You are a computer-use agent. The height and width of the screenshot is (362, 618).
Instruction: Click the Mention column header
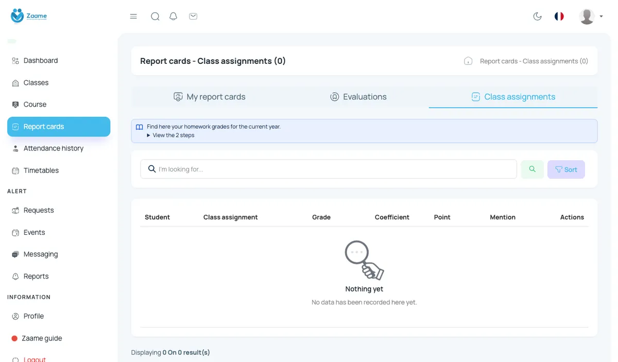[503, 217]
